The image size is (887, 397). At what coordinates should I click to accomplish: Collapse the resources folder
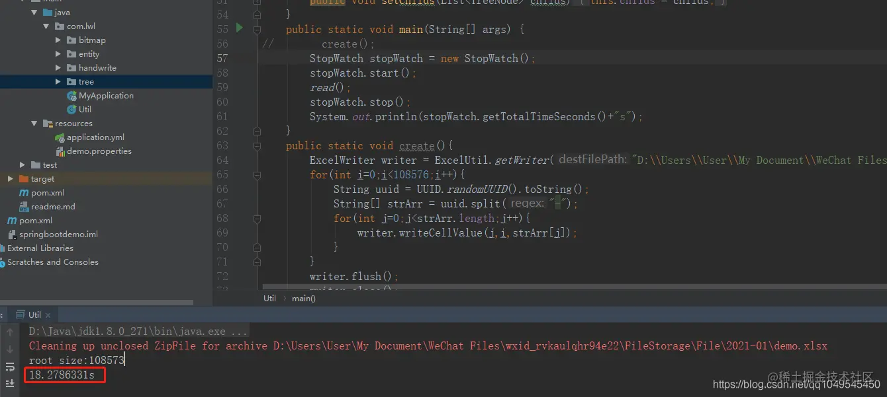coord(34,124)
